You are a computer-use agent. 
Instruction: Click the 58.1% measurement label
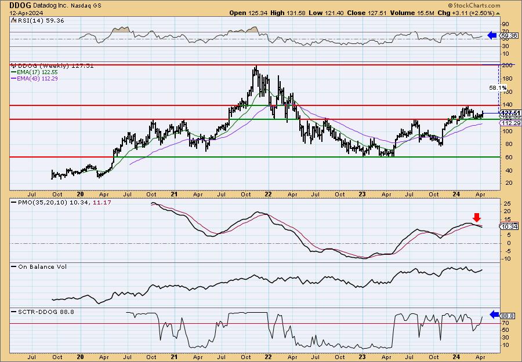(498, 88)
